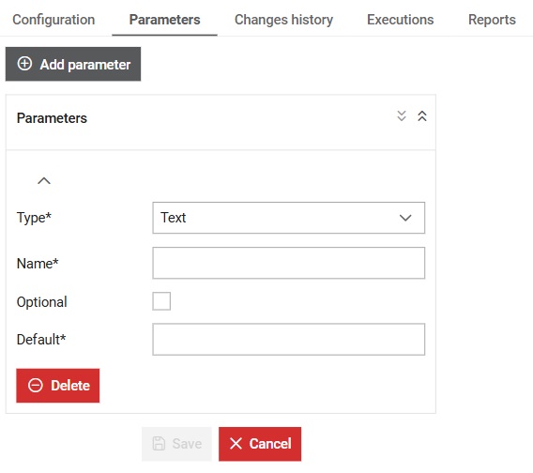The width and height of the screenshot is (533, 473).
Task: Click into the Default value field
Action: click(289, 339)
